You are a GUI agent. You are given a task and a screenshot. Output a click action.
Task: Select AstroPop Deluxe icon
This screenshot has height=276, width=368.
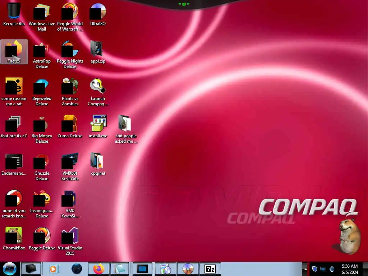click(x=42, y=55)
